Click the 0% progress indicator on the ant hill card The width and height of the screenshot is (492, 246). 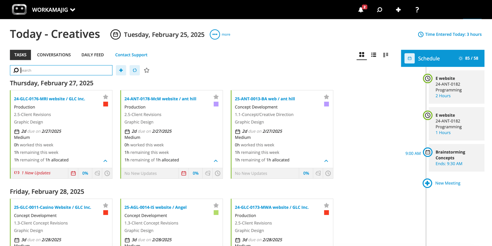click(x=195, y=173)
